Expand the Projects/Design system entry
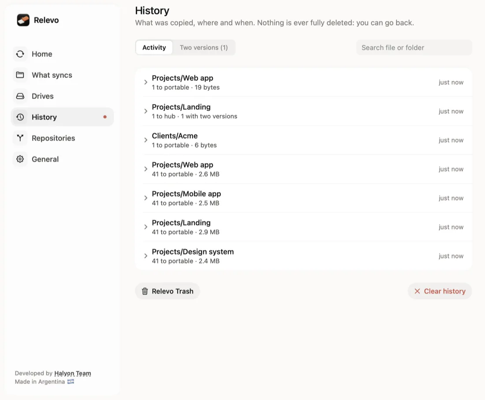The image size is (485, 400). [x=145, y=256]
